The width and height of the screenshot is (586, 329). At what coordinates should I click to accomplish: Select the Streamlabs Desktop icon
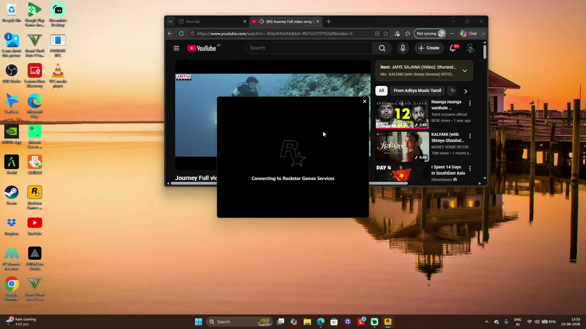[x=58, y=15]
